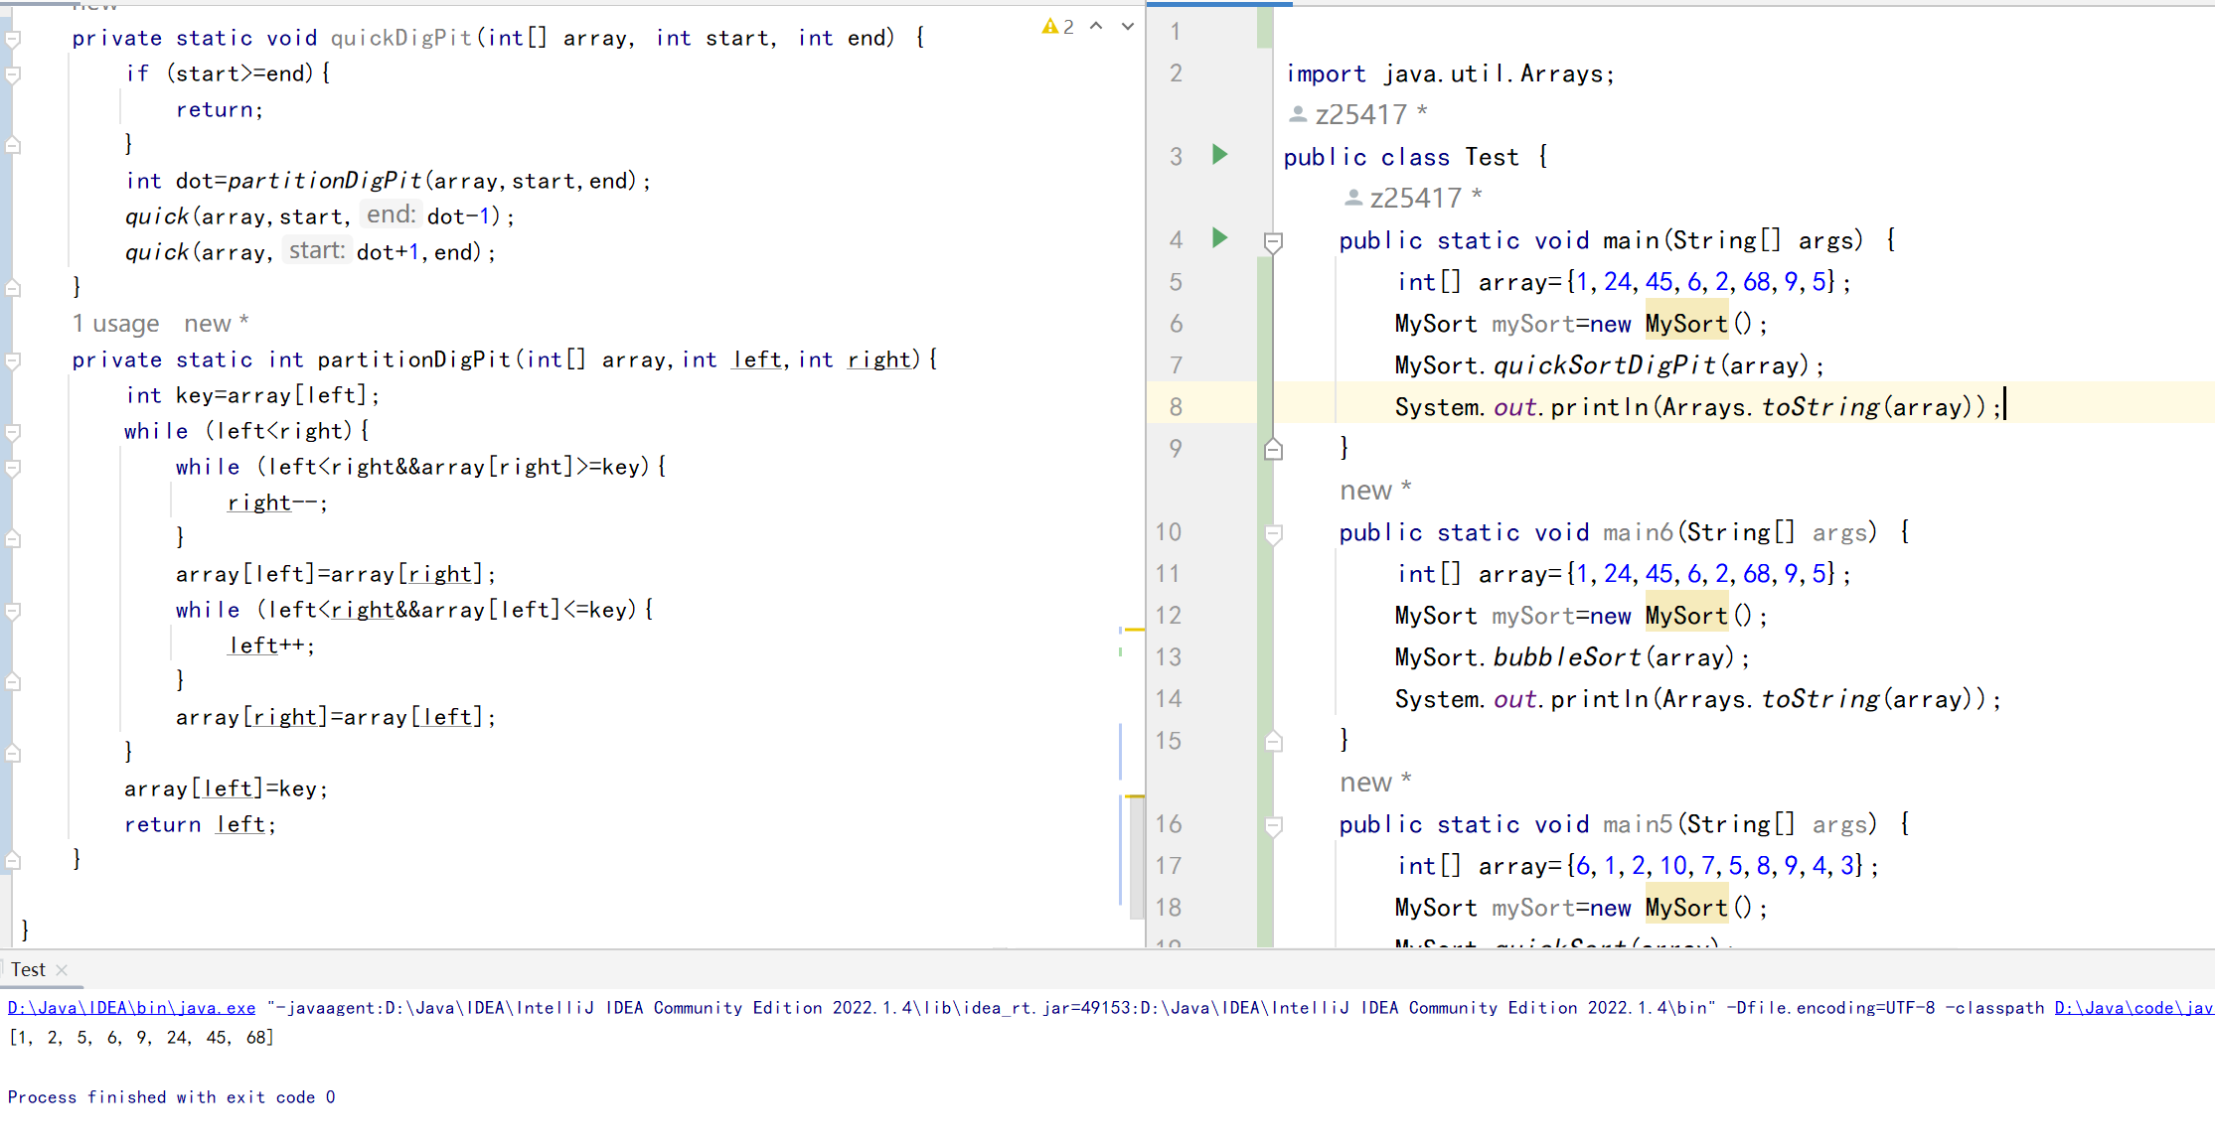Screen dimensions: 2215x1146
Task: Open the java.exe path link in console
Action: 131,1008
